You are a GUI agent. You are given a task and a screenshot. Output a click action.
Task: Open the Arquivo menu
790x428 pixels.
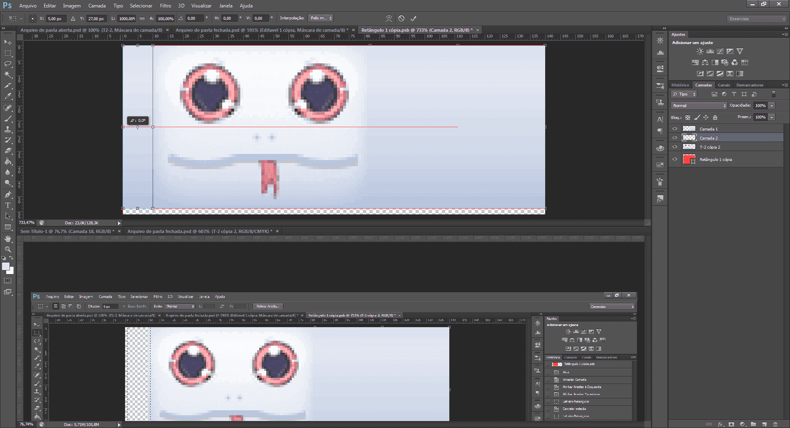pyautogui.click(x=28, y=6)
